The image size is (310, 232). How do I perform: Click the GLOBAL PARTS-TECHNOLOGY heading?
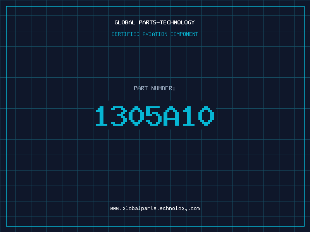pos(155,22)
